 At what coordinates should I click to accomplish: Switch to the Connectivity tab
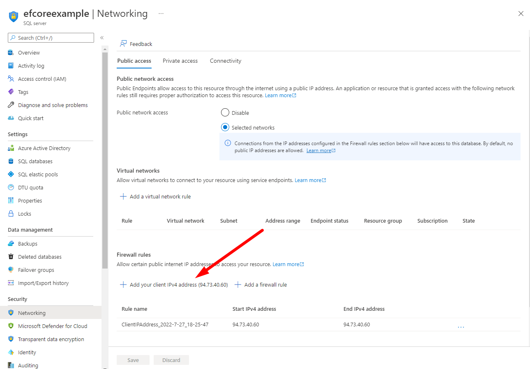[225, 61]
